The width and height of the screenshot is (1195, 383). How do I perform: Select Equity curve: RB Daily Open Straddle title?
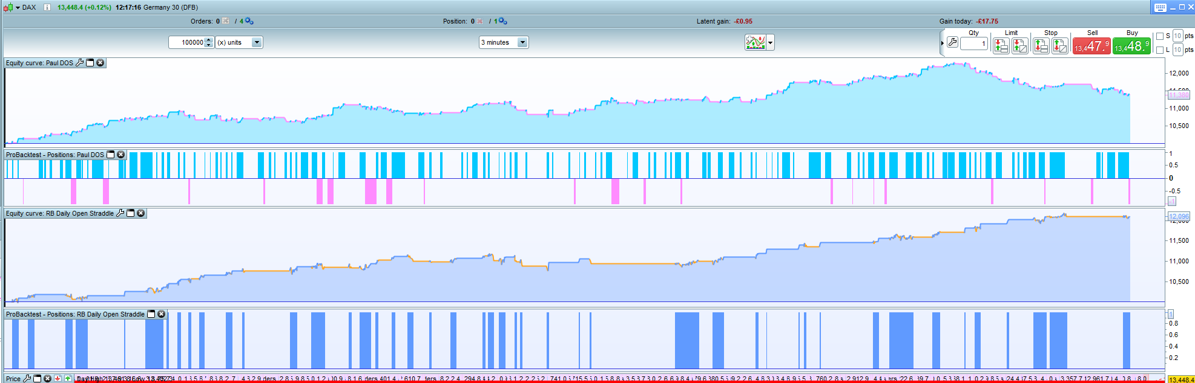click(60, 213)
